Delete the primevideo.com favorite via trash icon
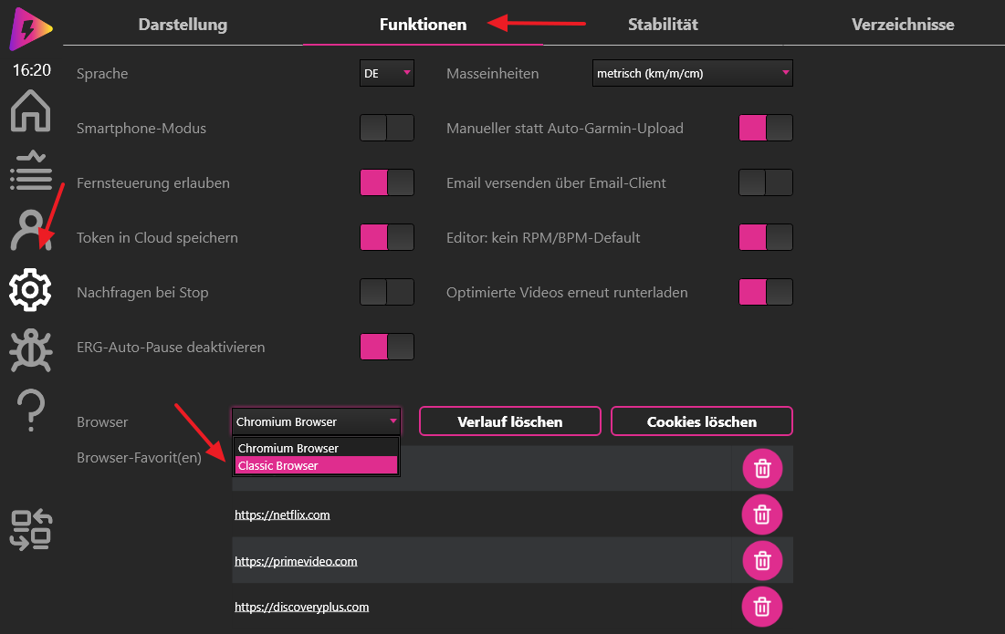 coord(762,561)
